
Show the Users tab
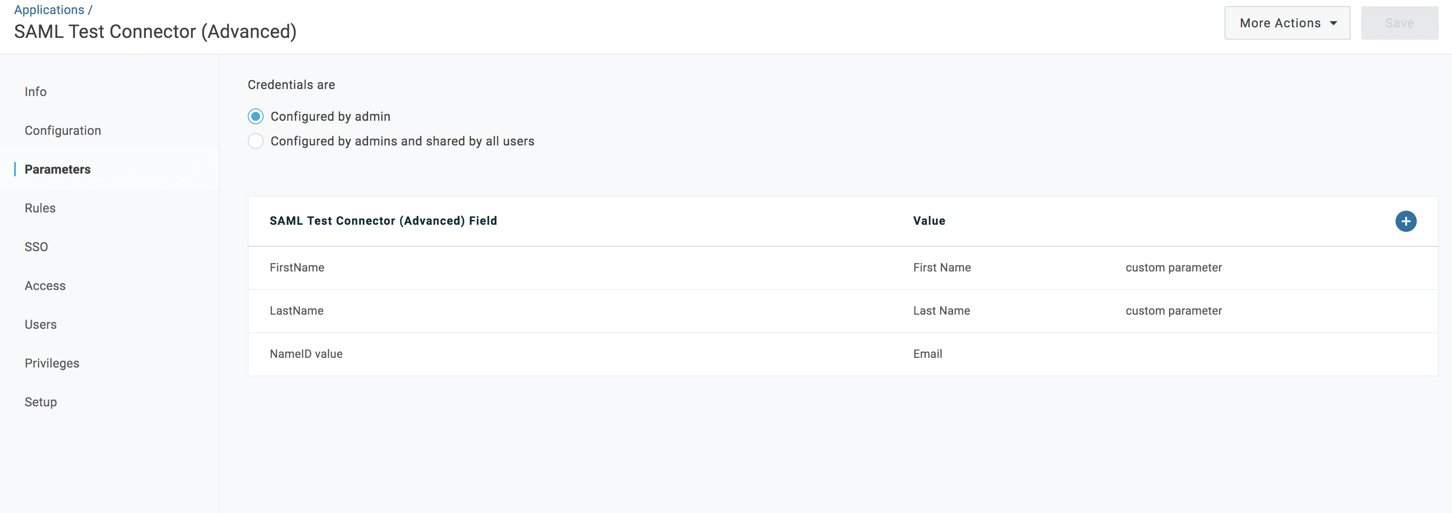[x=41, y=325]
